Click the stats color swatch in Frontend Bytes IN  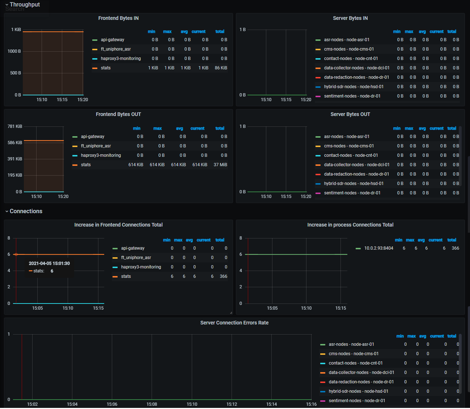tap(95, 68)
